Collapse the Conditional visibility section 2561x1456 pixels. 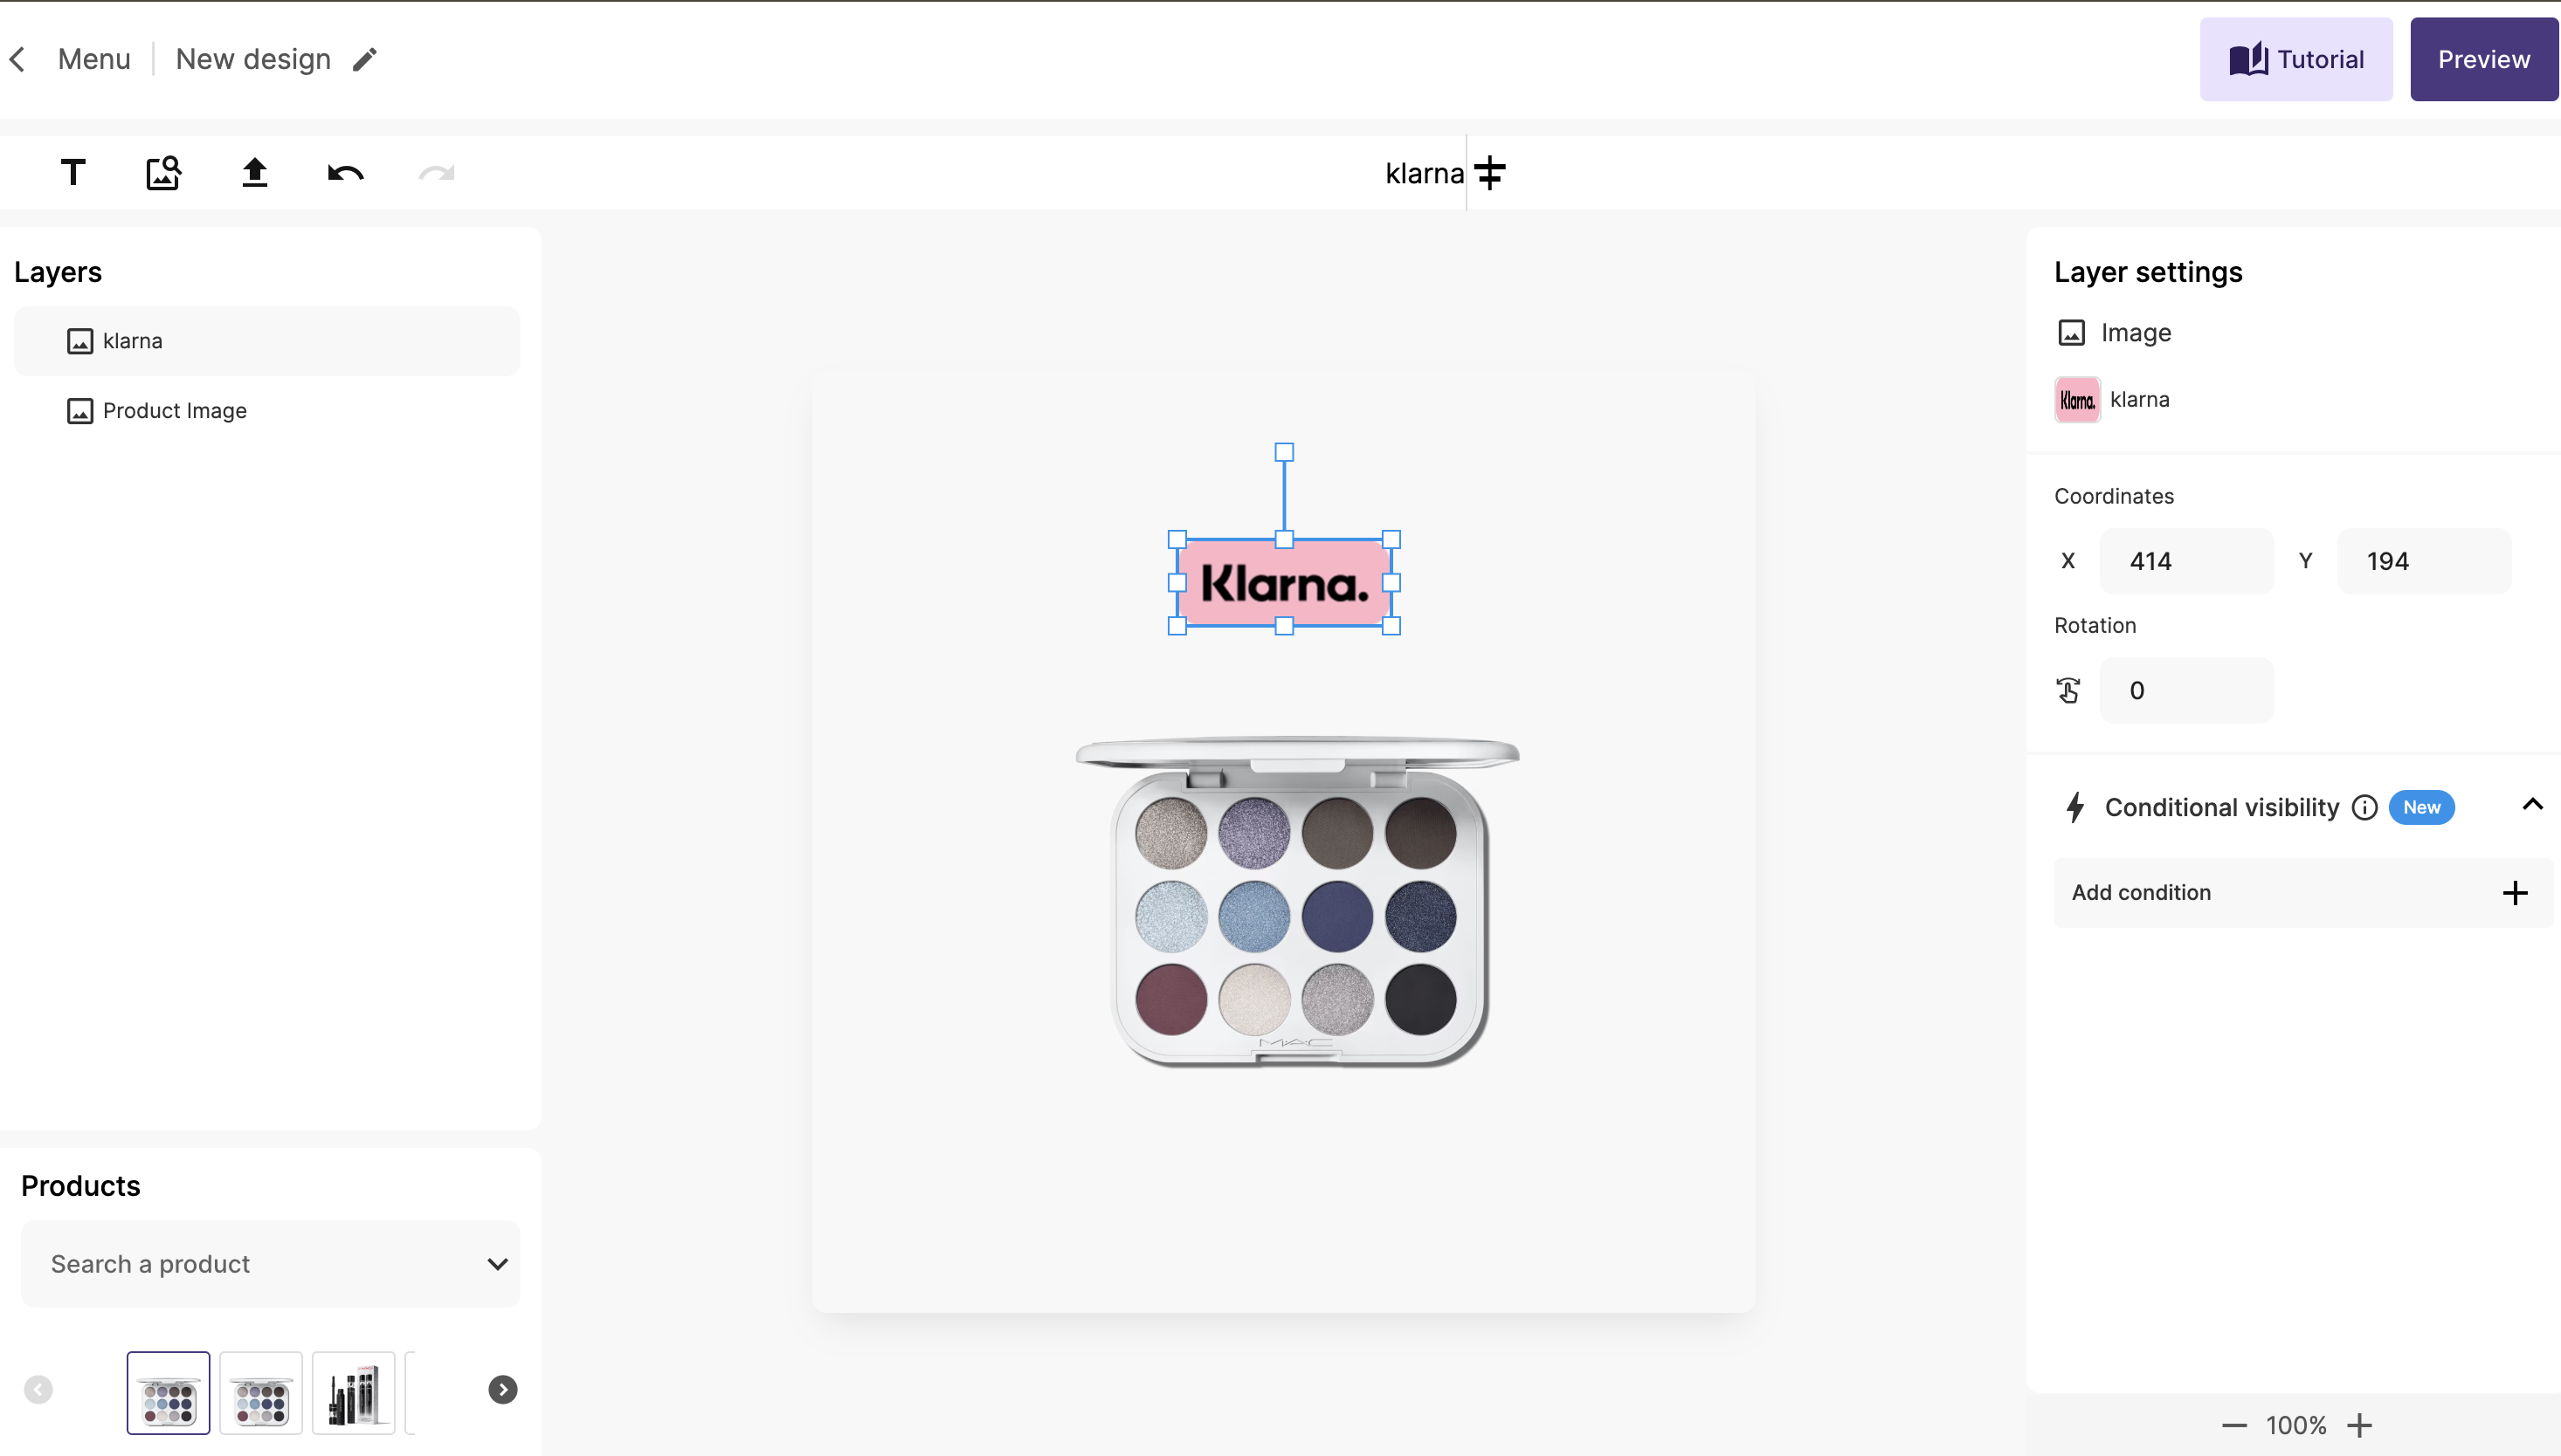click(x=2532, y=805)
